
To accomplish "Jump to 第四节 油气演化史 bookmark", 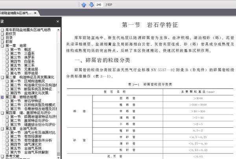I will coord(26,145).
